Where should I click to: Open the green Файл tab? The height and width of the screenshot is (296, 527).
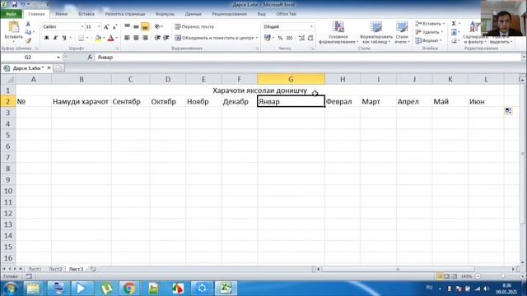(x=11, y=14)
